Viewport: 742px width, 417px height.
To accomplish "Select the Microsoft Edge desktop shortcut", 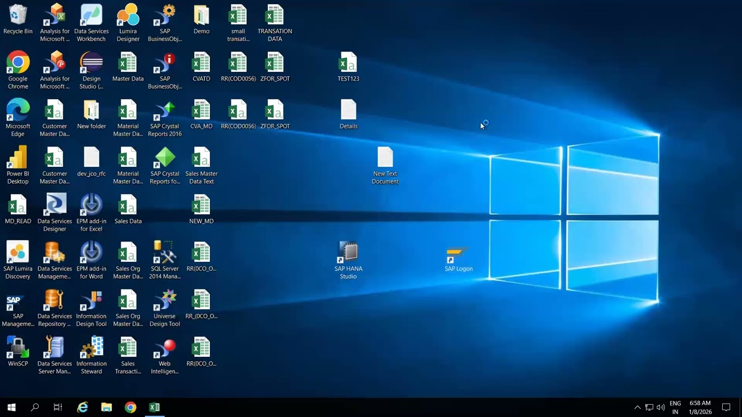I will coord(18,118).
